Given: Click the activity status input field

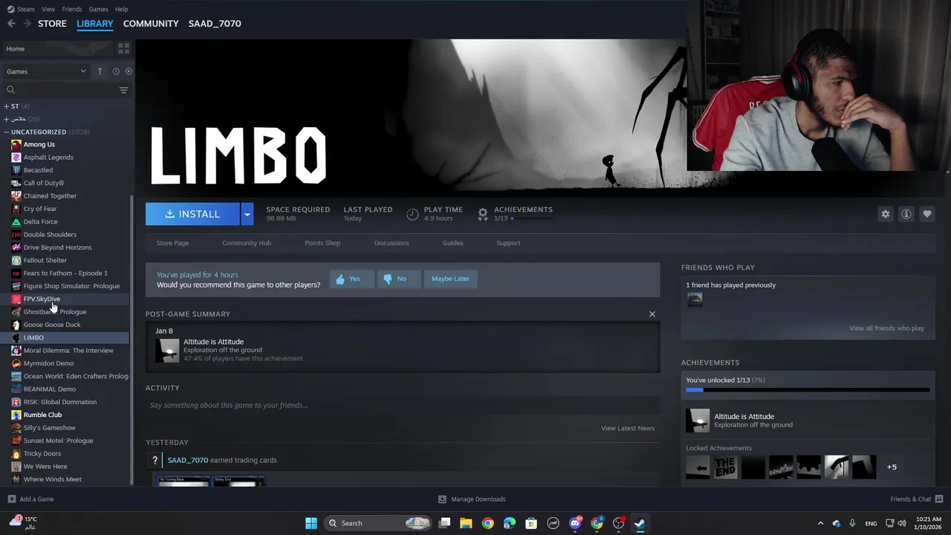Looking at the screenshot, I should coord(403,405).
